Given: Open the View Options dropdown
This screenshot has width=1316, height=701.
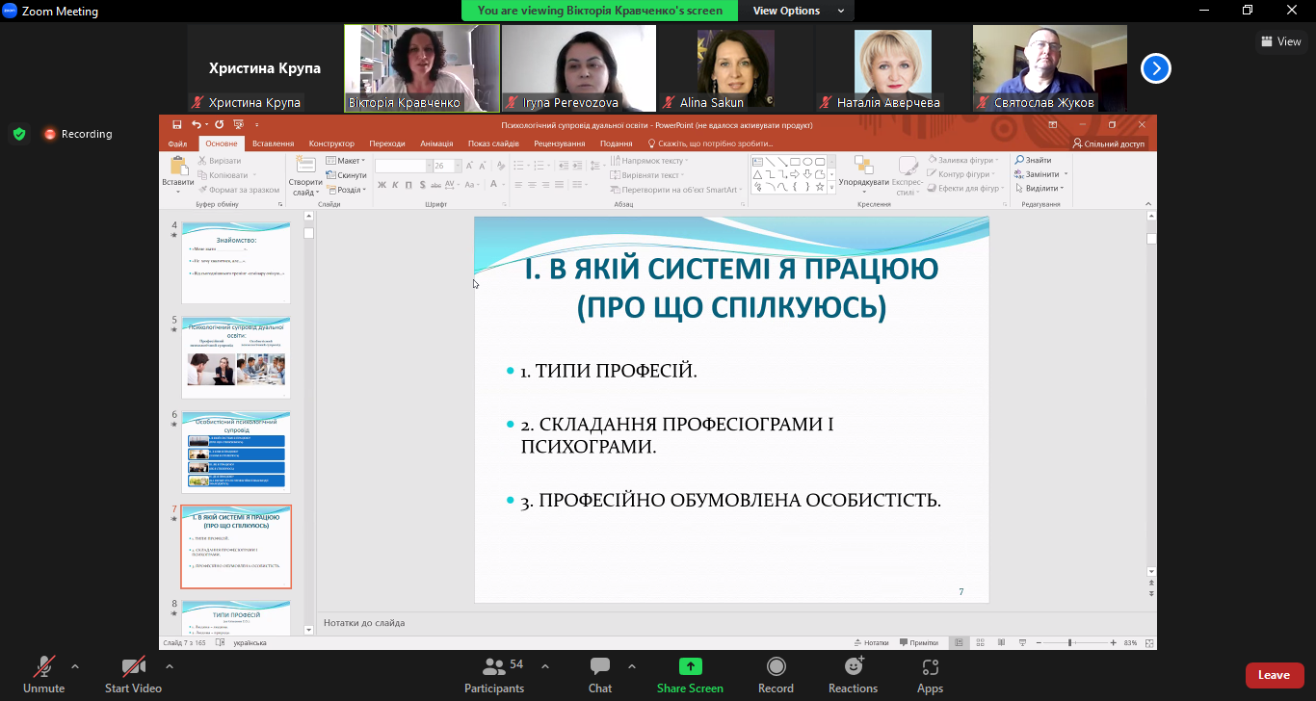Looking at the screenshot, I should point(798,11).
